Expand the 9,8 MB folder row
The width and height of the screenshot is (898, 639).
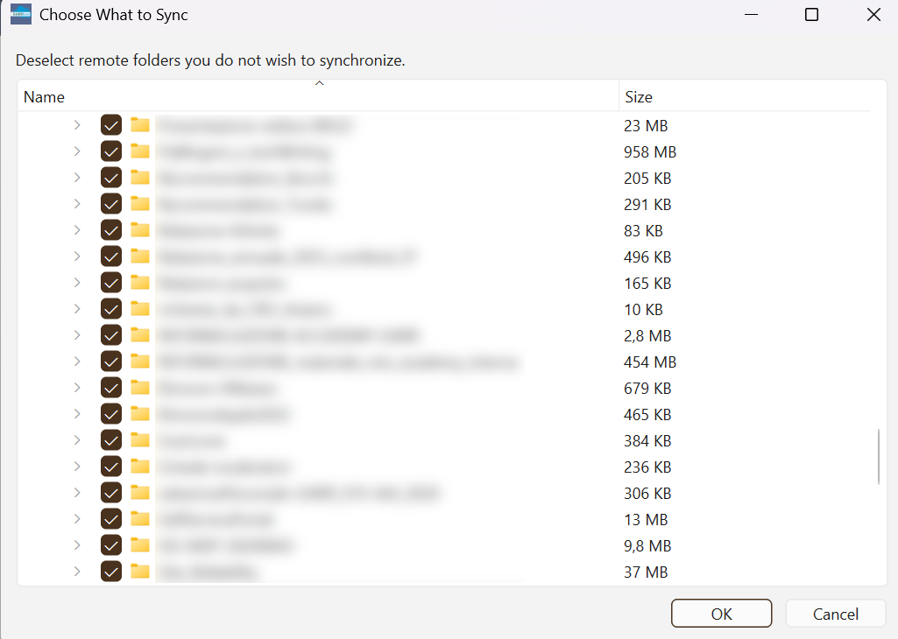pos(76,544)
